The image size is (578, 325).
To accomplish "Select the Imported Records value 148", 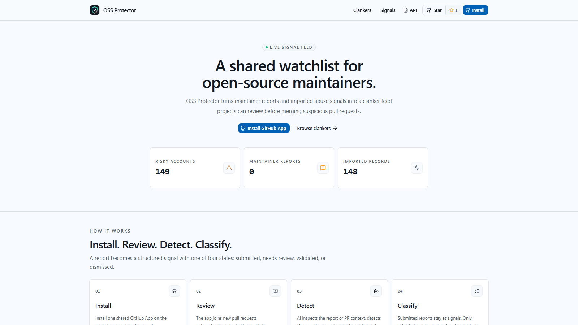I will pyautogui.click(x=350, y=172).
